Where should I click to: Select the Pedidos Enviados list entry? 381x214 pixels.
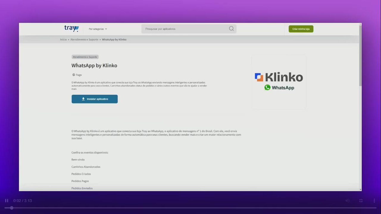click(x=82, y=188)
